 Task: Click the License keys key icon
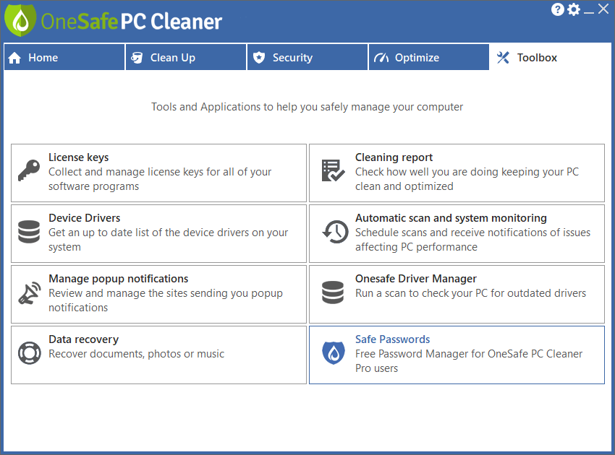(x=29, y=170)
